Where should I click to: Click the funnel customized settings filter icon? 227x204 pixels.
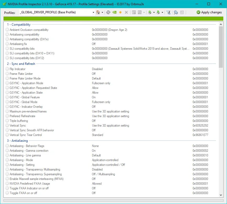pyautogui.click(x=168, y=13)
